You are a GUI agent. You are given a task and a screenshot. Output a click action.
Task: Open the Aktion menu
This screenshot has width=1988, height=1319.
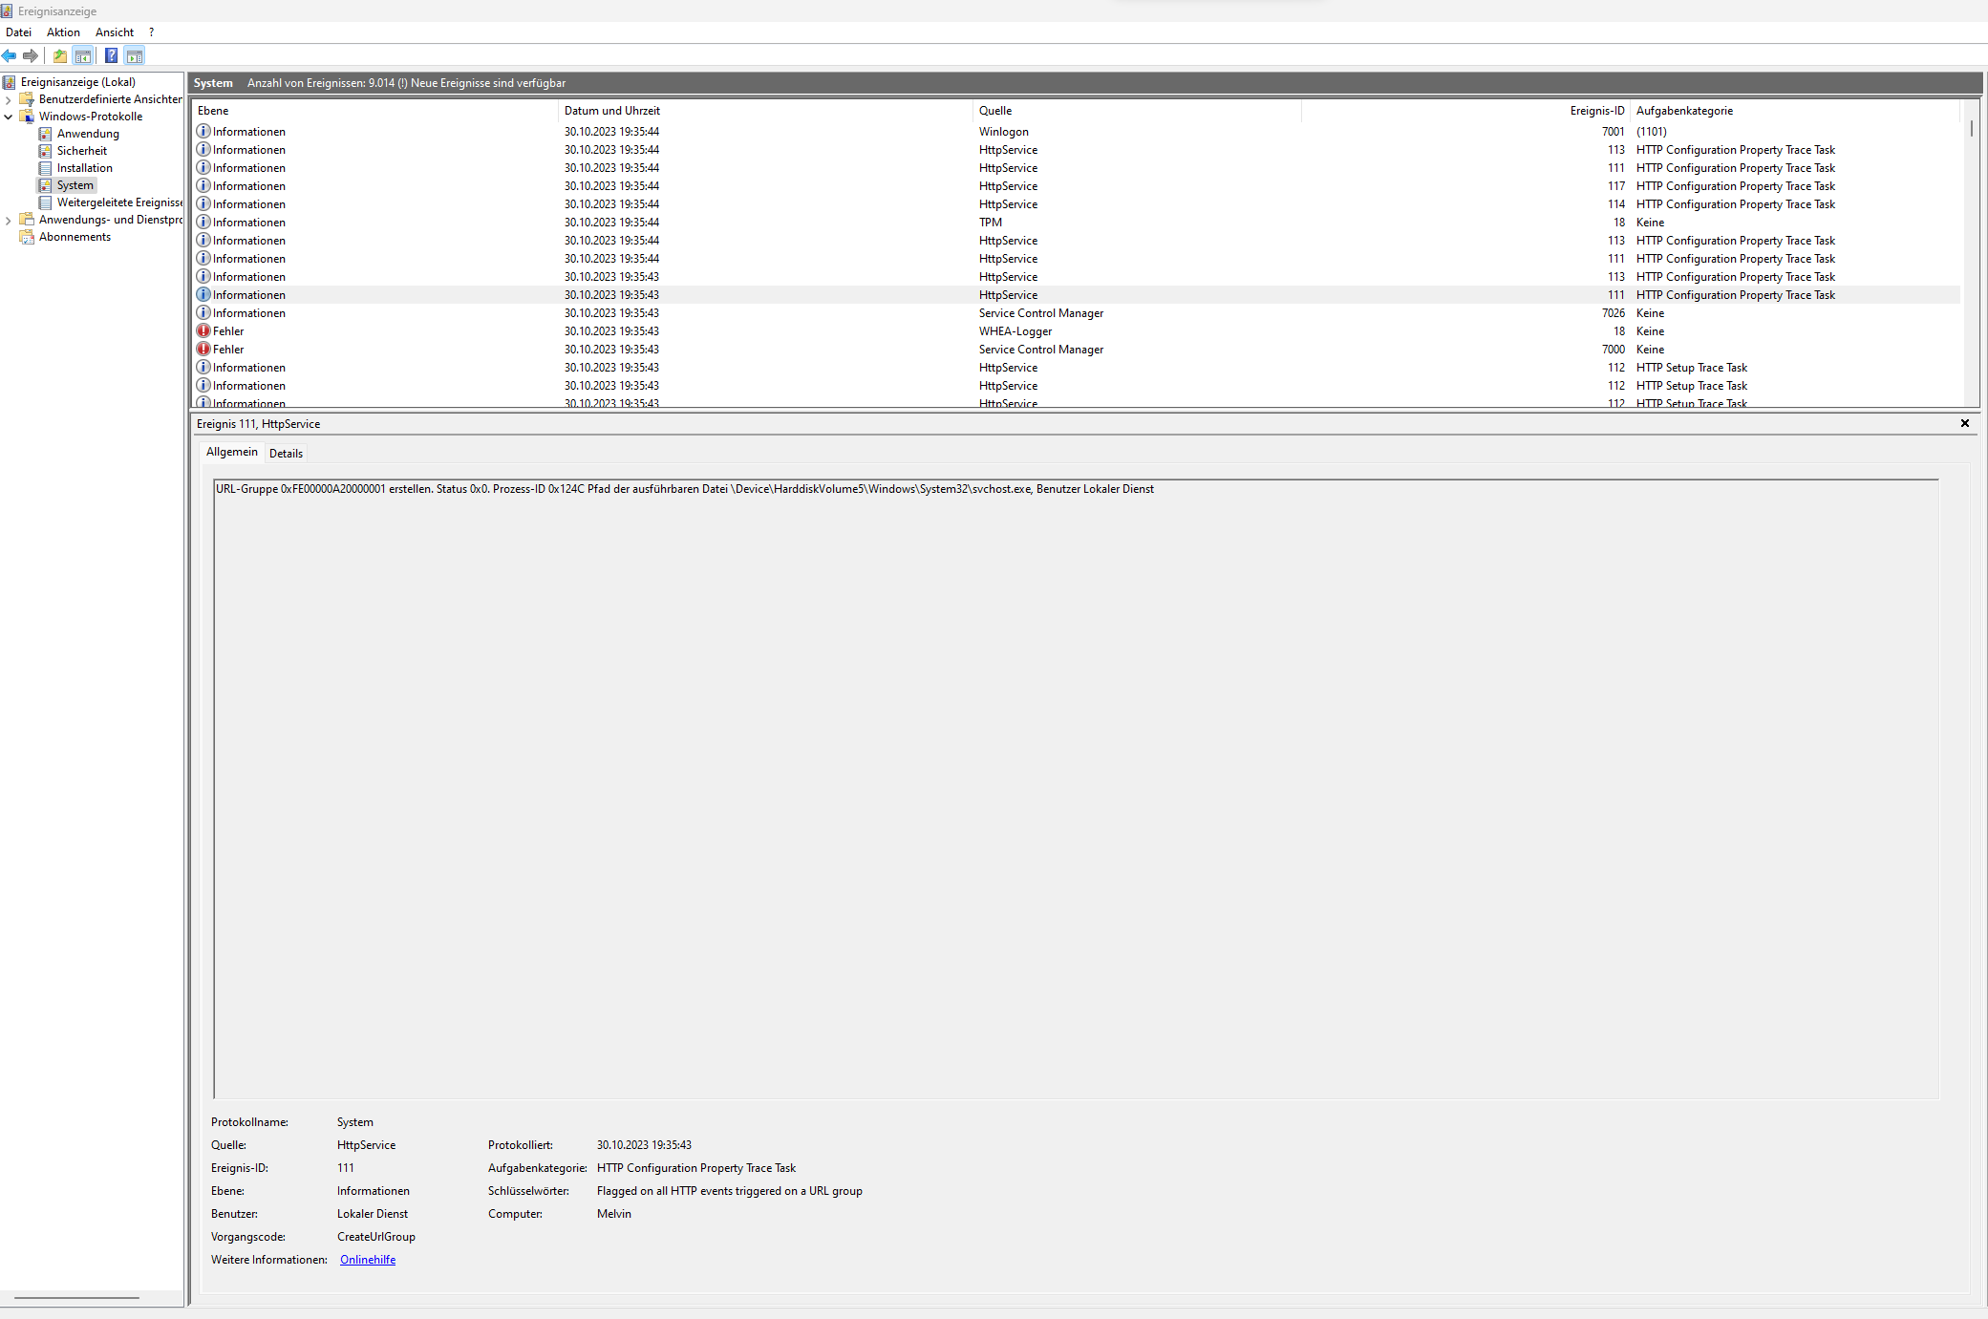click(x=63, y=32)
